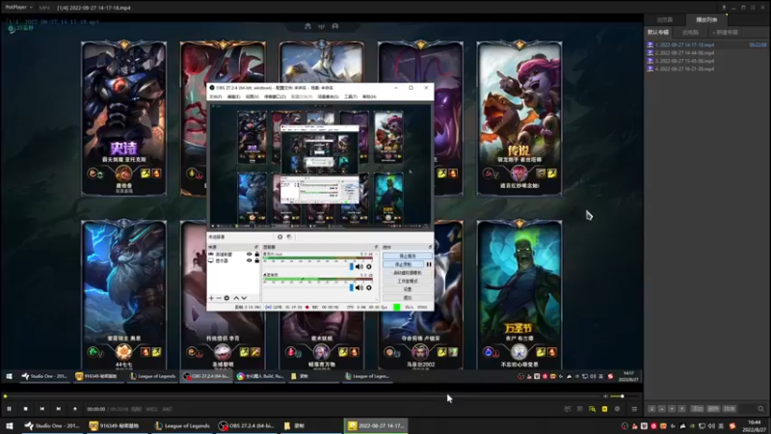This screenshot has width=771, height=434.
Task: Click the AVC1 video codec label
Action: (x=151, y=409)
